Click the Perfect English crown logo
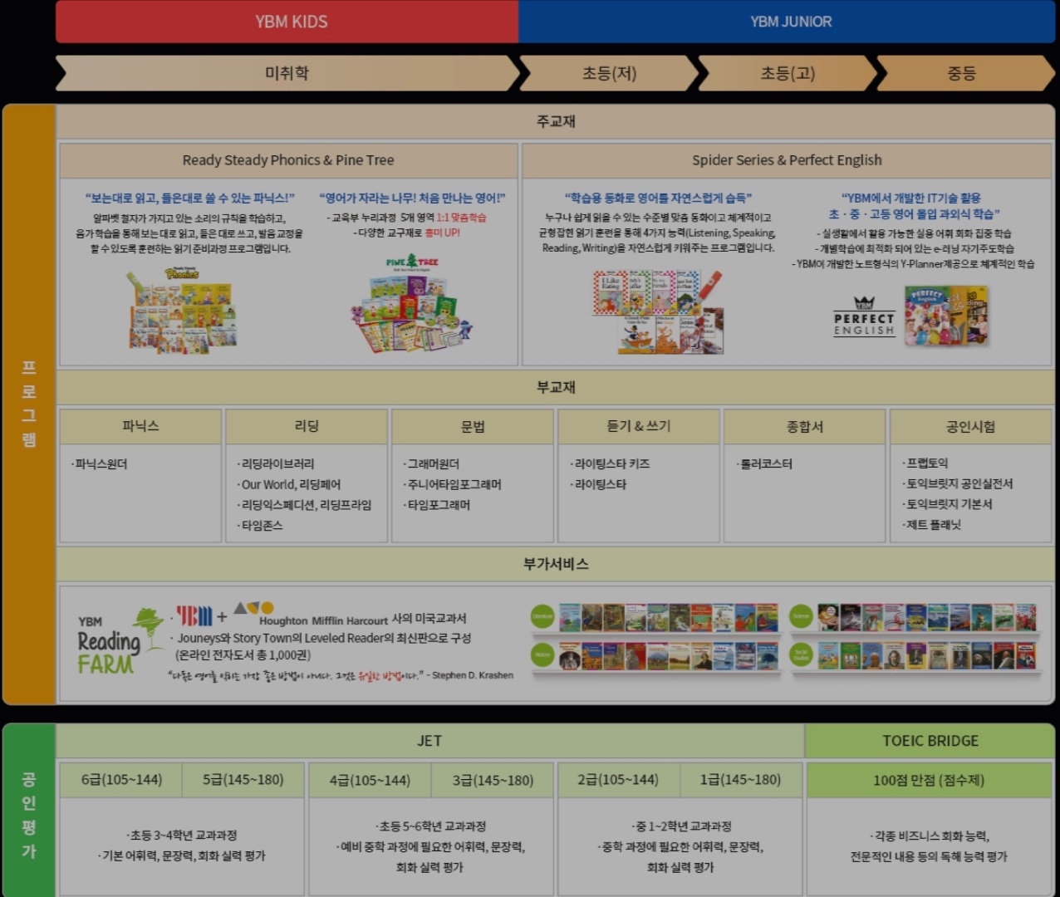 click(x=864, y=316)
